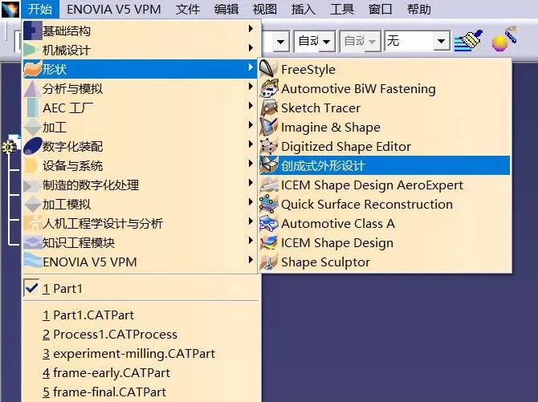
Task: Expand the 机械设计 submenu arrow
Action: (251, 48)
